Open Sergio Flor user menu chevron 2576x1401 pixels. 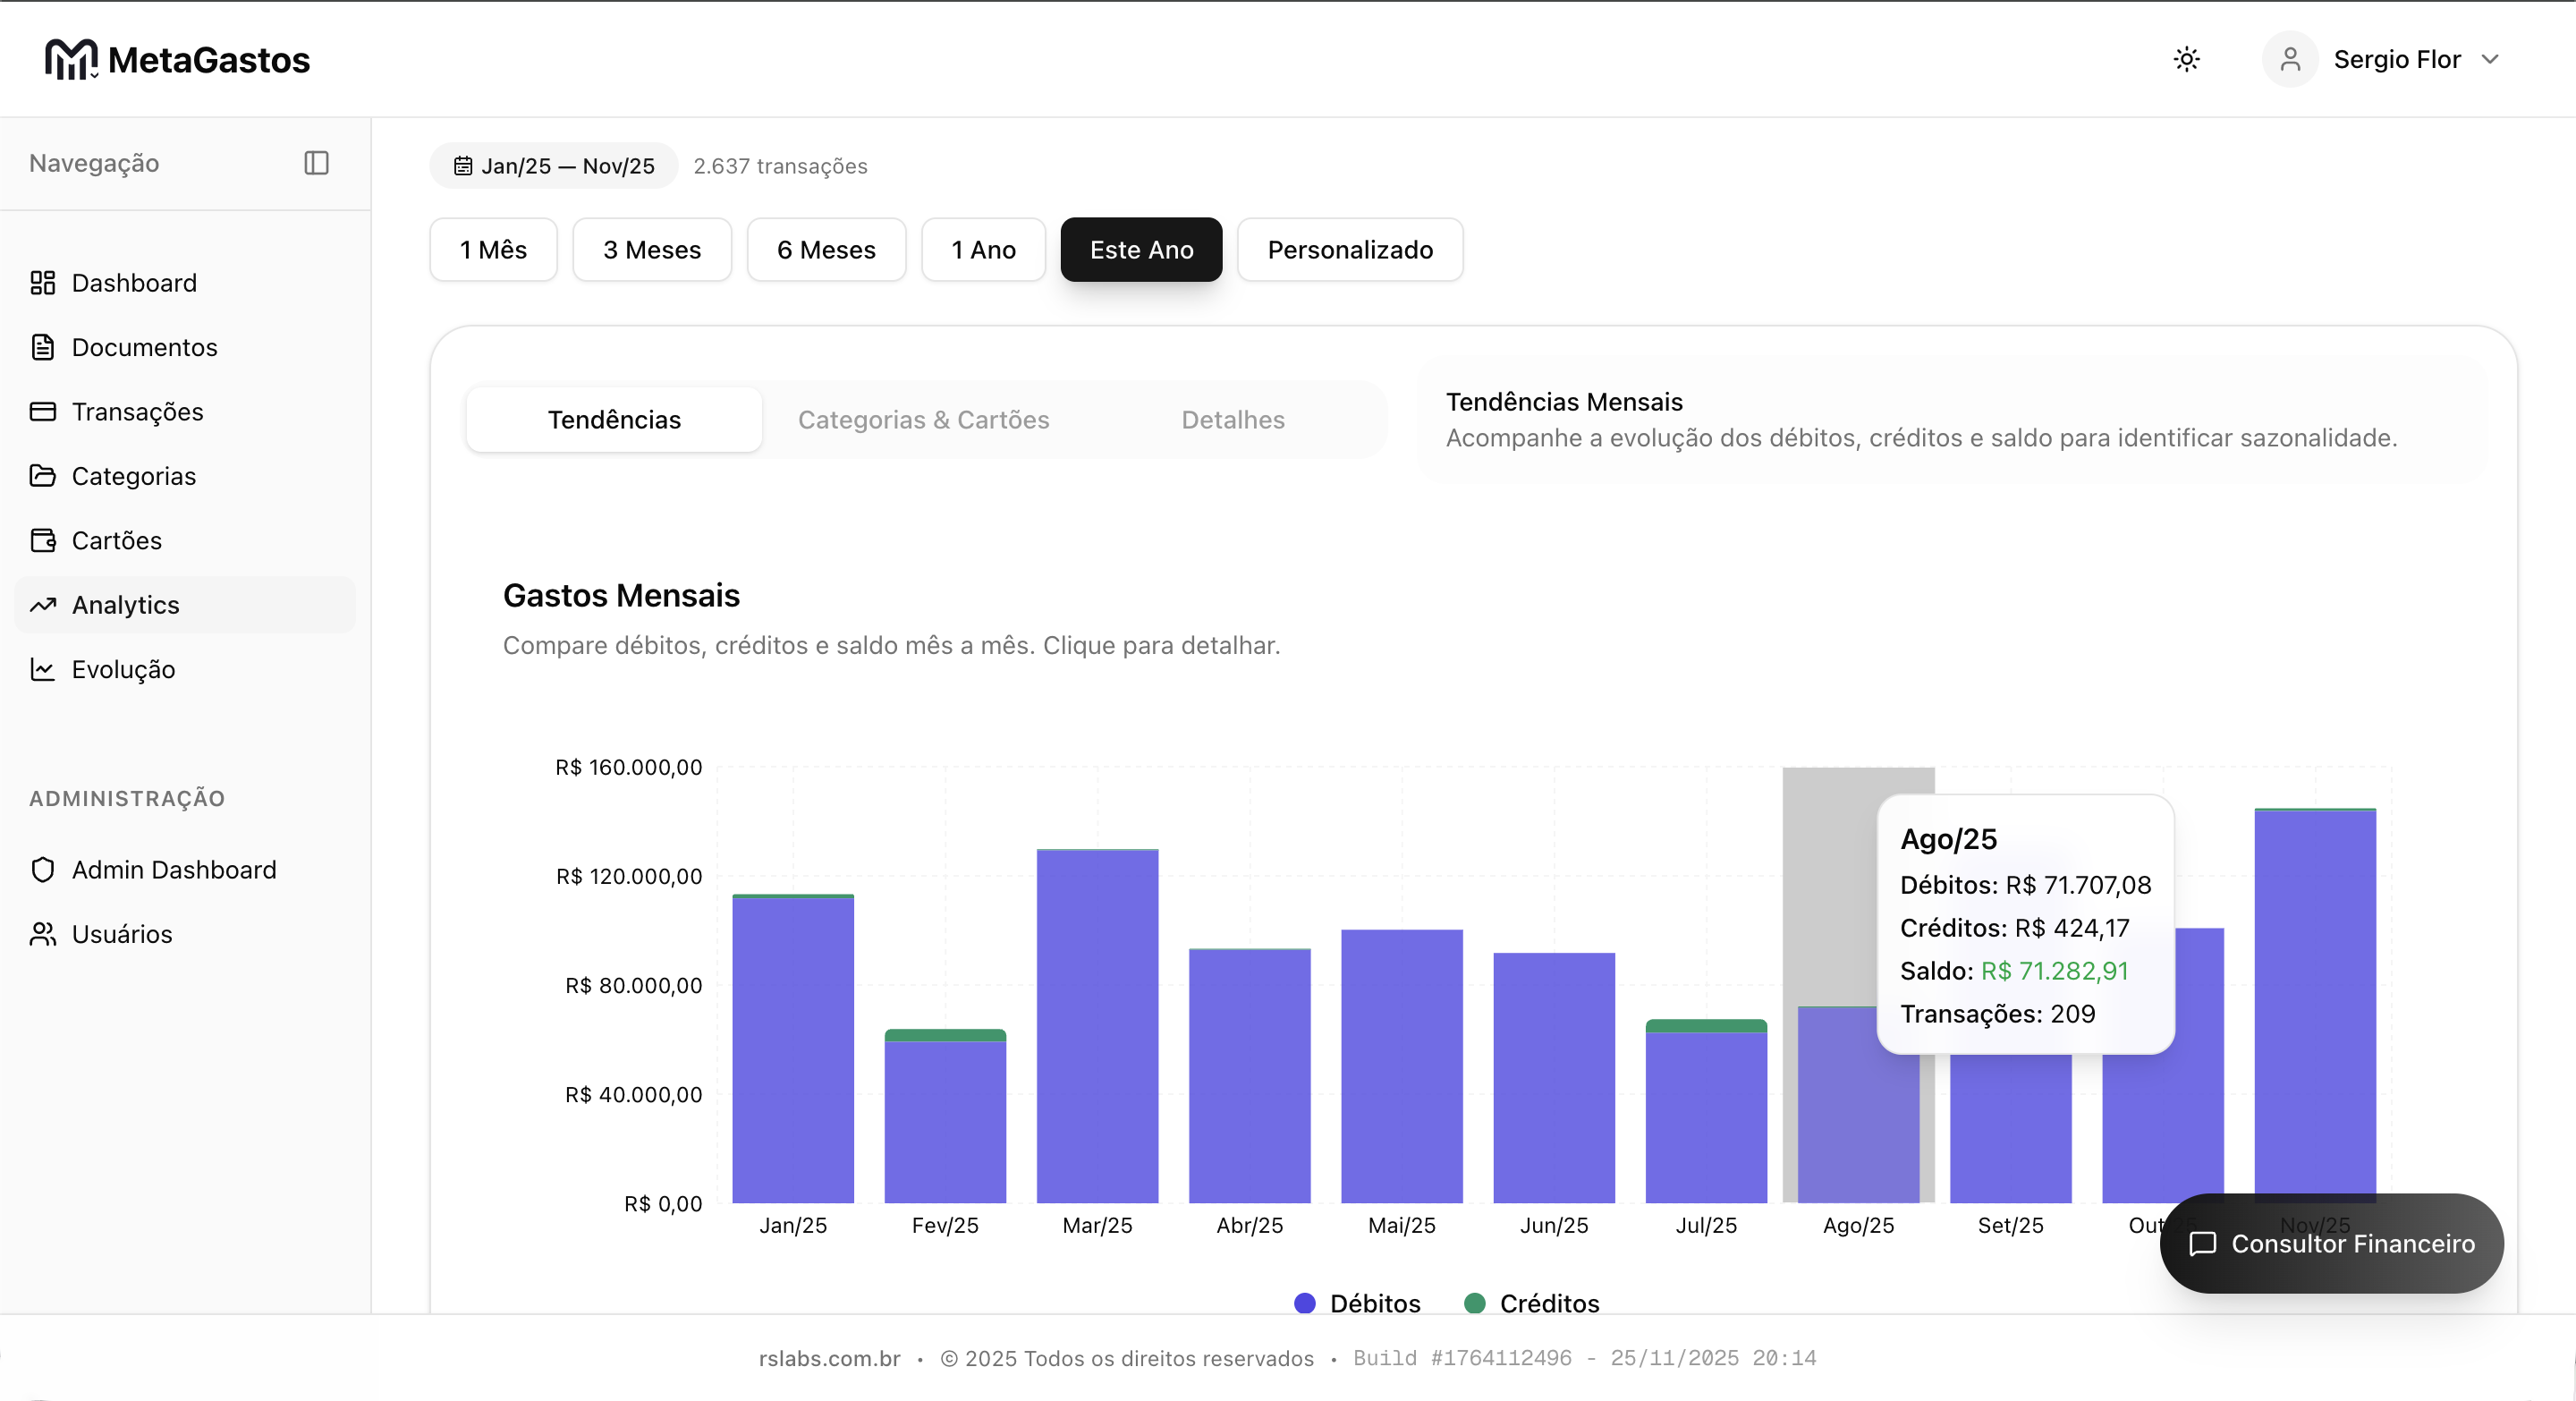2490,60
